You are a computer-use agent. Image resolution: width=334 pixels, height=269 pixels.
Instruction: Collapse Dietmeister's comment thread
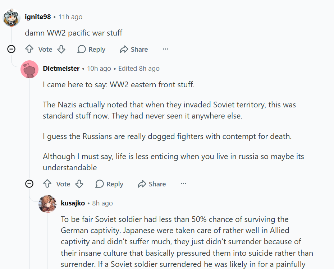coord(29,184)
